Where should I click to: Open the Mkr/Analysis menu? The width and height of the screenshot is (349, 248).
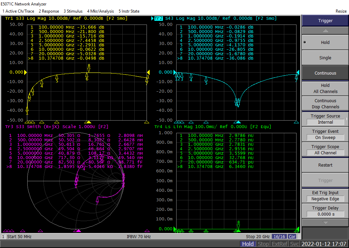click(100, 11)
